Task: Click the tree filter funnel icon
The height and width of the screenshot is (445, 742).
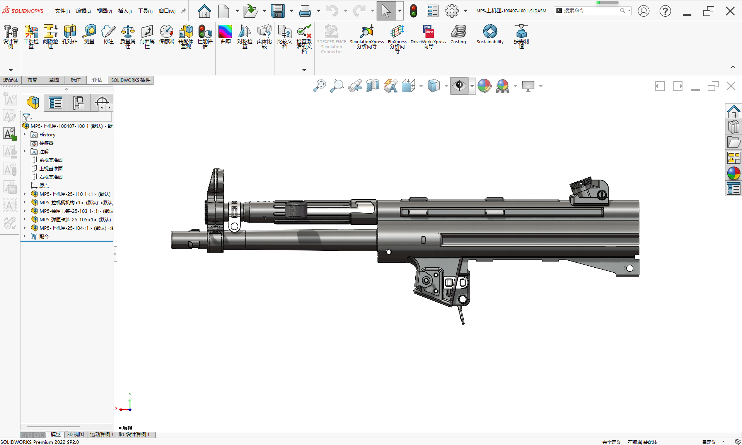Action: click(27, 117)
